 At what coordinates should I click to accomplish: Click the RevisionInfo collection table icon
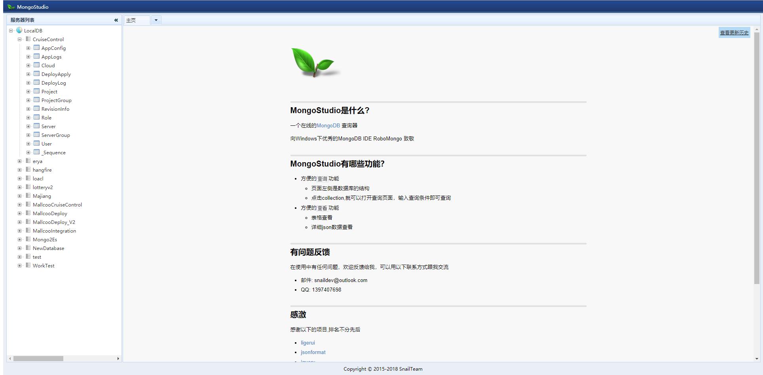[x=36, y=108]
